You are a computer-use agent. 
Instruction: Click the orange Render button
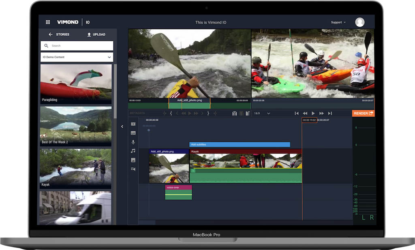pos(363,113)
